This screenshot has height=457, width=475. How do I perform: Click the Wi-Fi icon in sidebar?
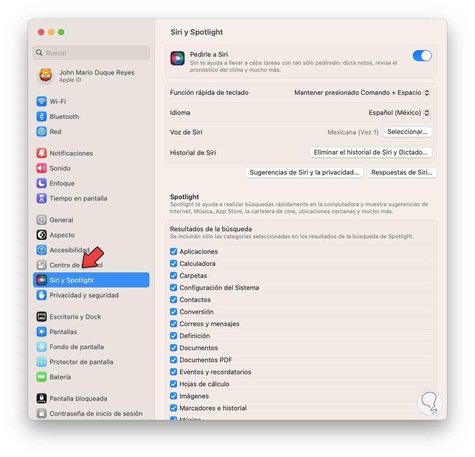pos(42,101)
